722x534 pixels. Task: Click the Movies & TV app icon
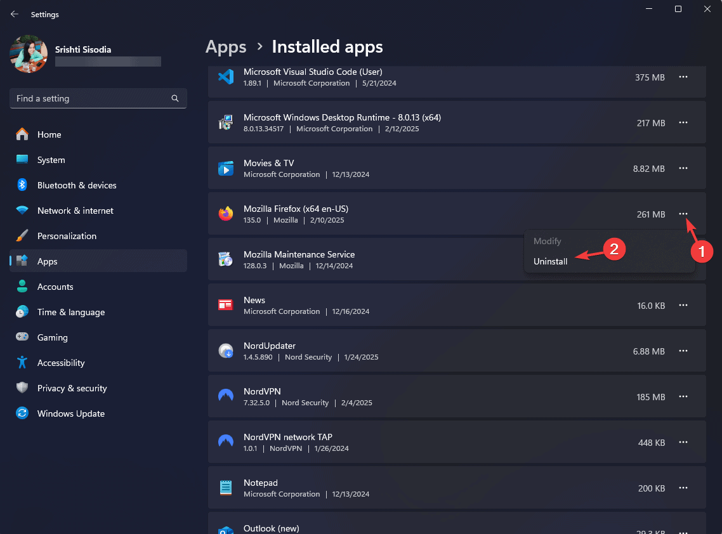point(226,169)
